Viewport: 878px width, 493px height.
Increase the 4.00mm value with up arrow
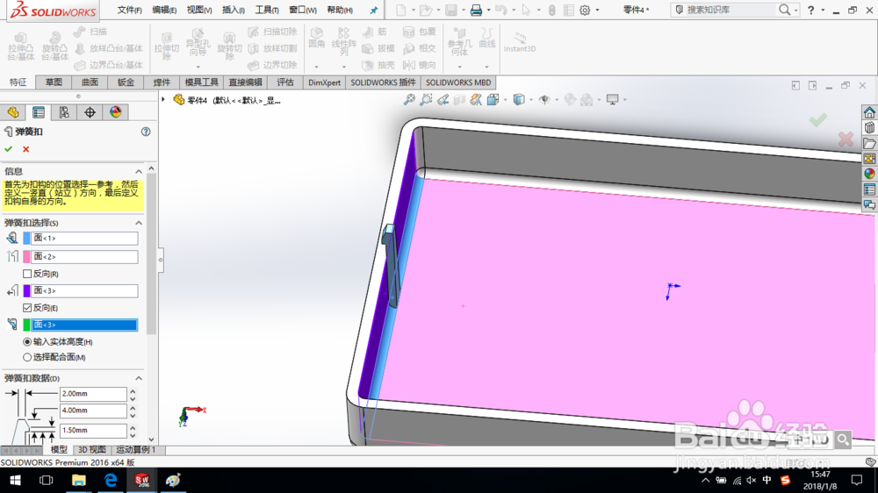133,407
